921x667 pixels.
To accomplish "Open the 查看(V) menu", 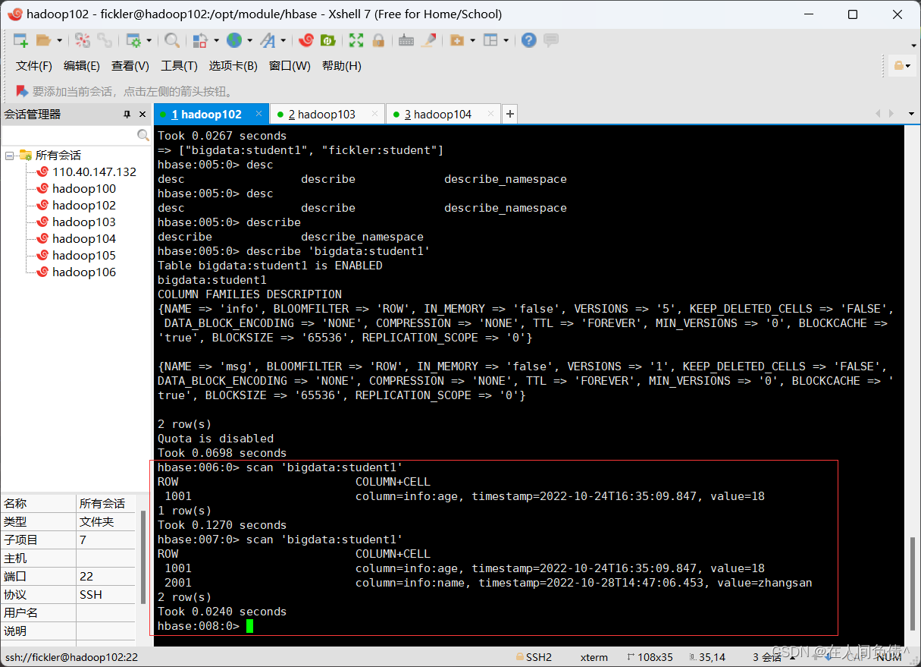I will [x=130, y=66].
